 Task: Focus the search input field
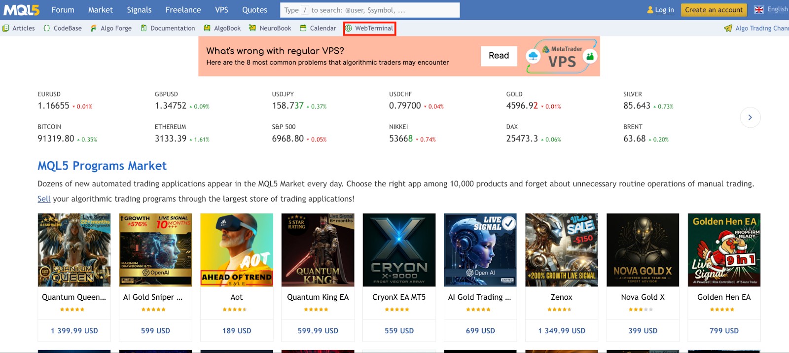(370, 10)
